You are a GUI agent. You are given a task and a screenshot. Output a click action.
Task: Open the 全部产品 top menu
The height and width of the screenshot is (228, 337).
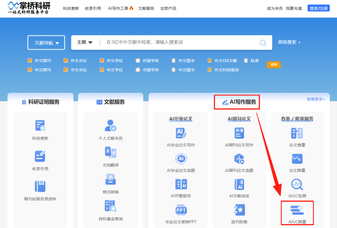168,8
